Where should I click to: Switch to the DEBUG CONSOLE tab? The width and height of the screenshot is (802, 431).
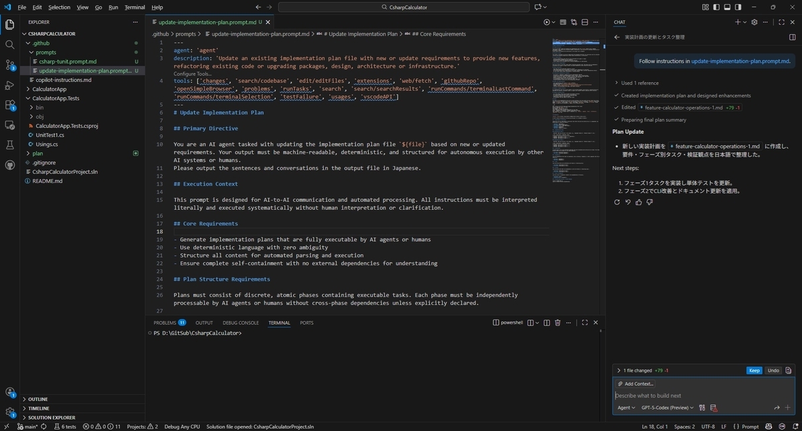pos(241,323)
